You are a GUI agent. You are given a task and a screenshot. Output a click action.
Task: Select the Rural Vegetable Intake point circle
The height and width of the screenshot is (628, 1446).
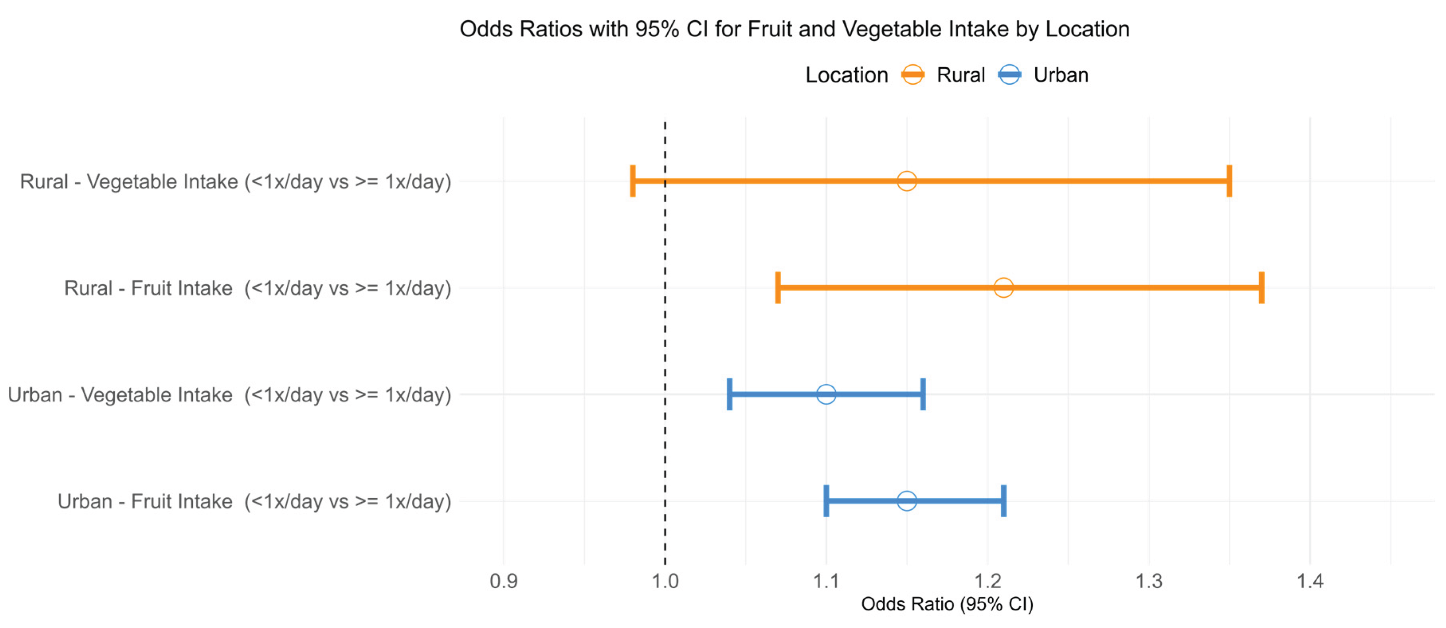pos(907,181)
